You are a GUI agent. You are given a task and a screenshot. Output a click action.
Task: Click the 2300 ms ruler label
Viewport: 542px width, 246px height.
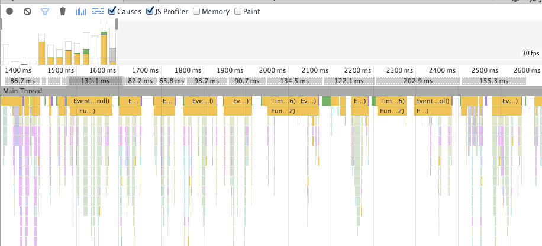(x=399, y=70)
